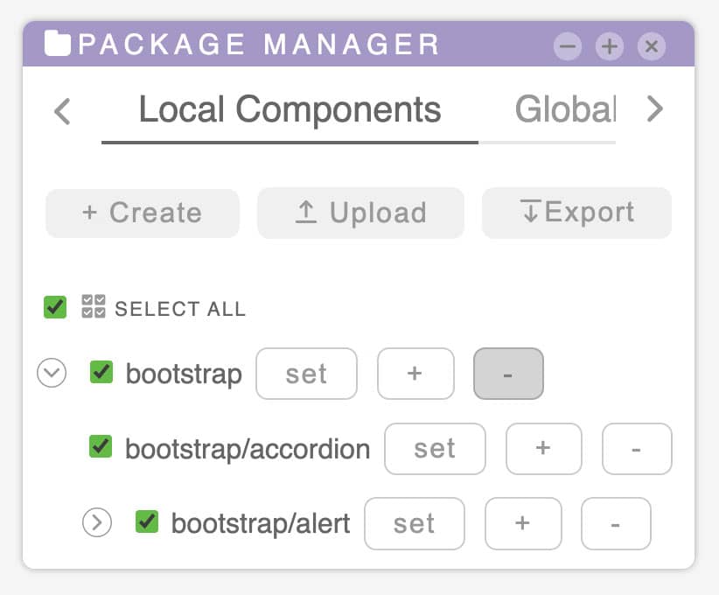Click minus button for bootstrap/alert

(616, 523)
